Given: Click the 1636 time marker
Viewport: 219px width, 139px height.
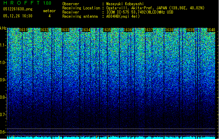Looking at the screenshot, I should coord(128,30).
